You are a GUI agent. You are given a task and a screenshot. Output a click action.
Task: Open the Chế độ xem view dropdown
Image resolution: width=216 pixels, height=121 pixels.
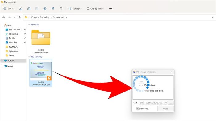(95, 9)
